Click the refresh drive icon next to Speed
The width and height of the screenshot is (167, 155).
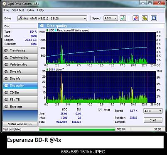pos(123,18)
